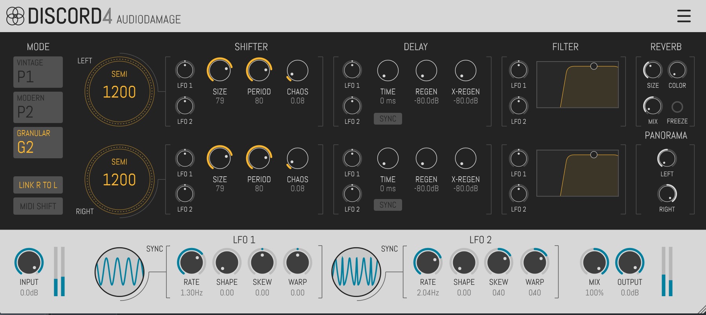This screenshot has width=706, height=315.
Task: Click reverb MIX knob
Action: click(653, 106)
